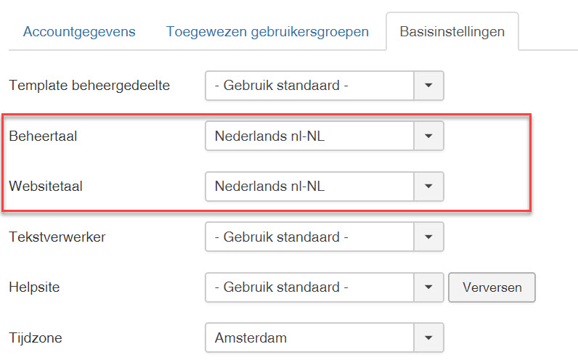
Task: Open the Accountgegevens tab
Action: [78, 32]
